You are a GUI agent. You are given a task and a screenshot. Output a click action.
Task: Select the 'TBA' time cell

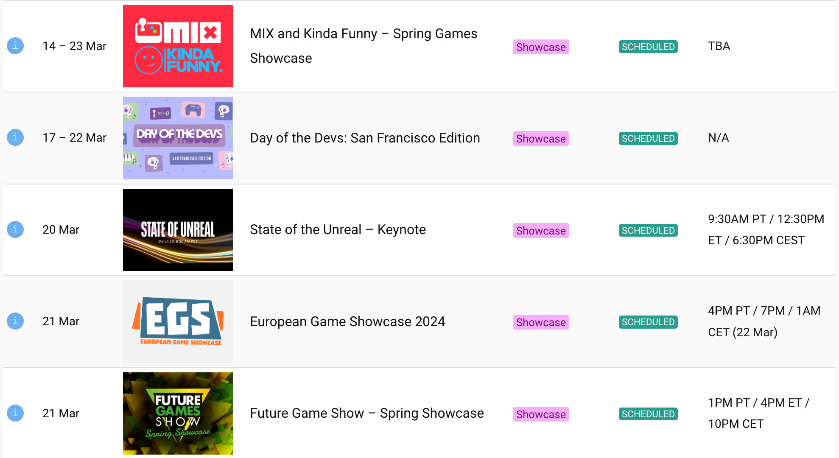tap(719, 46)
